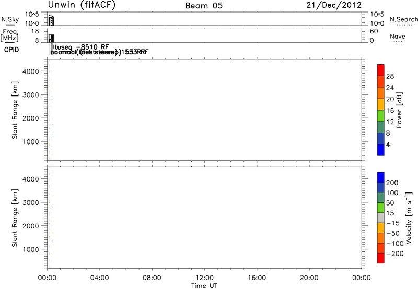The width and height of the screenshot is (418, 289).
Task: Click the "3000" tick on the velocity panel
Action: click(x=31, y=202)
